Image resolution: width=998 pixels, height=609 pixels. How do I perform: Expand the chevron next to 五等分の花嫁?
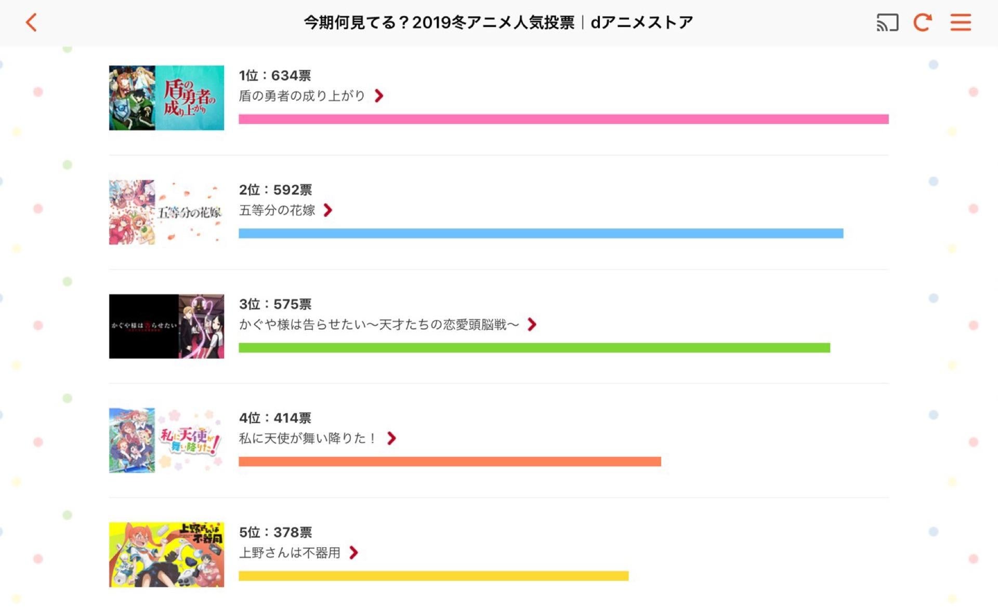327,210
